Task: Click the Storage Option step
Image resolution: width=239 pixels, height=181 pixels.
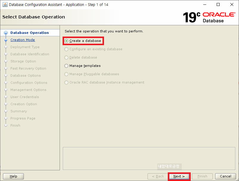Action: [23, 61]
